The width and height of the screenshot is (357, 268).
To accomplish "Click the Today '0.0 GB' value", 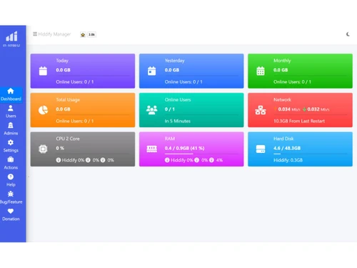I will pos(63,70).
